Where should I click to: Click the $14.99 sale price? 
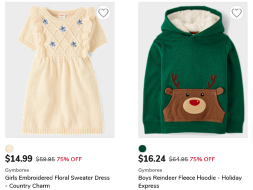pyautogui.click(x=19, y=158)
